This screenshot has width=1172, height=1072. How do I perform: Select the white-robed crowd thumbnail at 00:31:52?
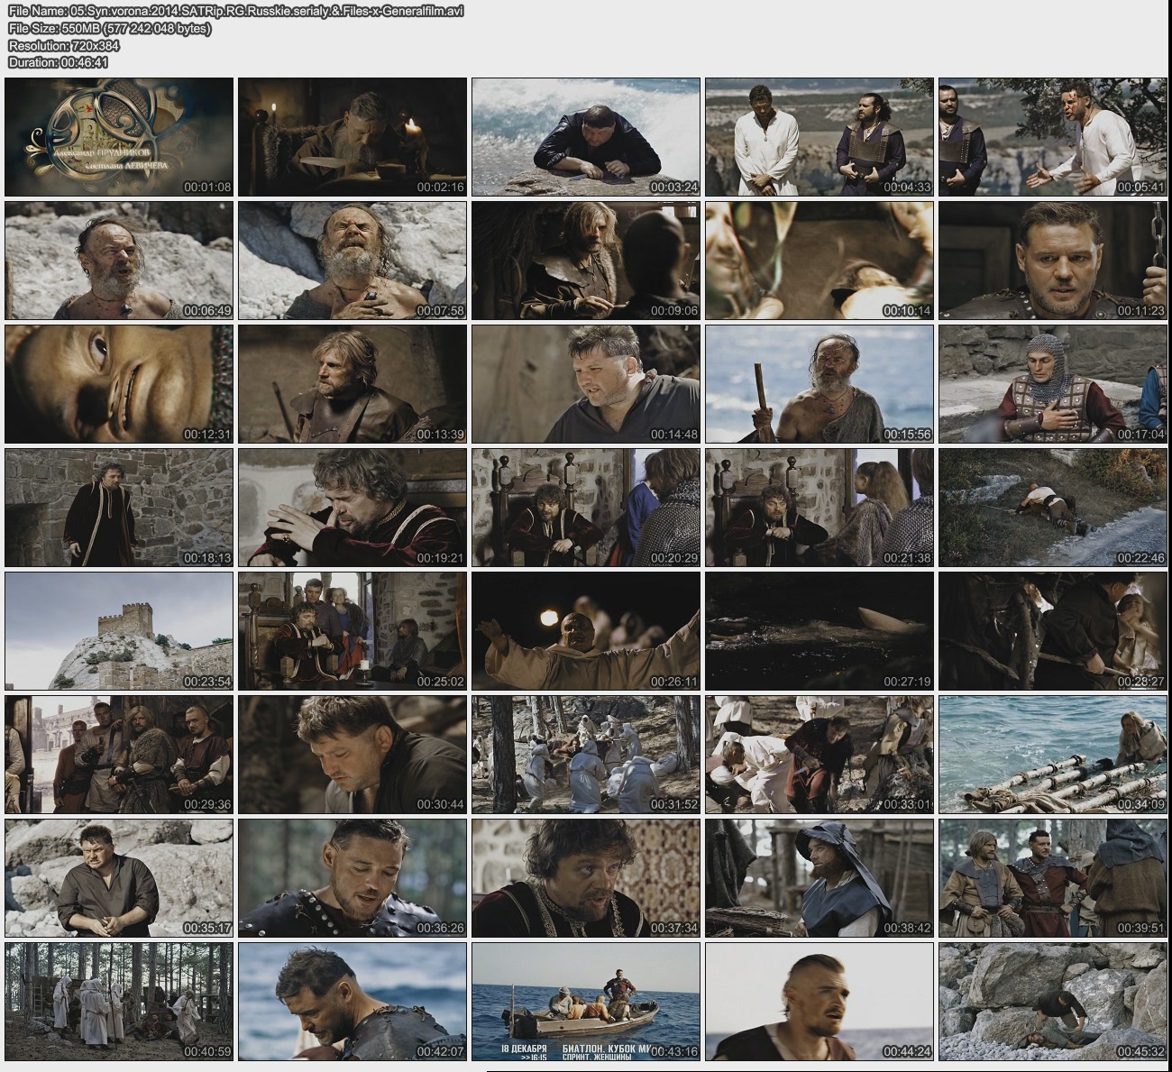pos(586,755)
